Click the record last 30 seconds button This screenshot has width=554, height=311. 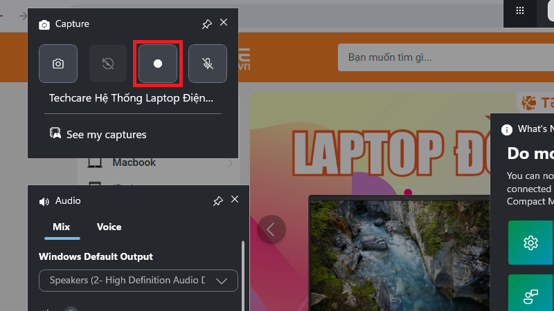point(108,64)
